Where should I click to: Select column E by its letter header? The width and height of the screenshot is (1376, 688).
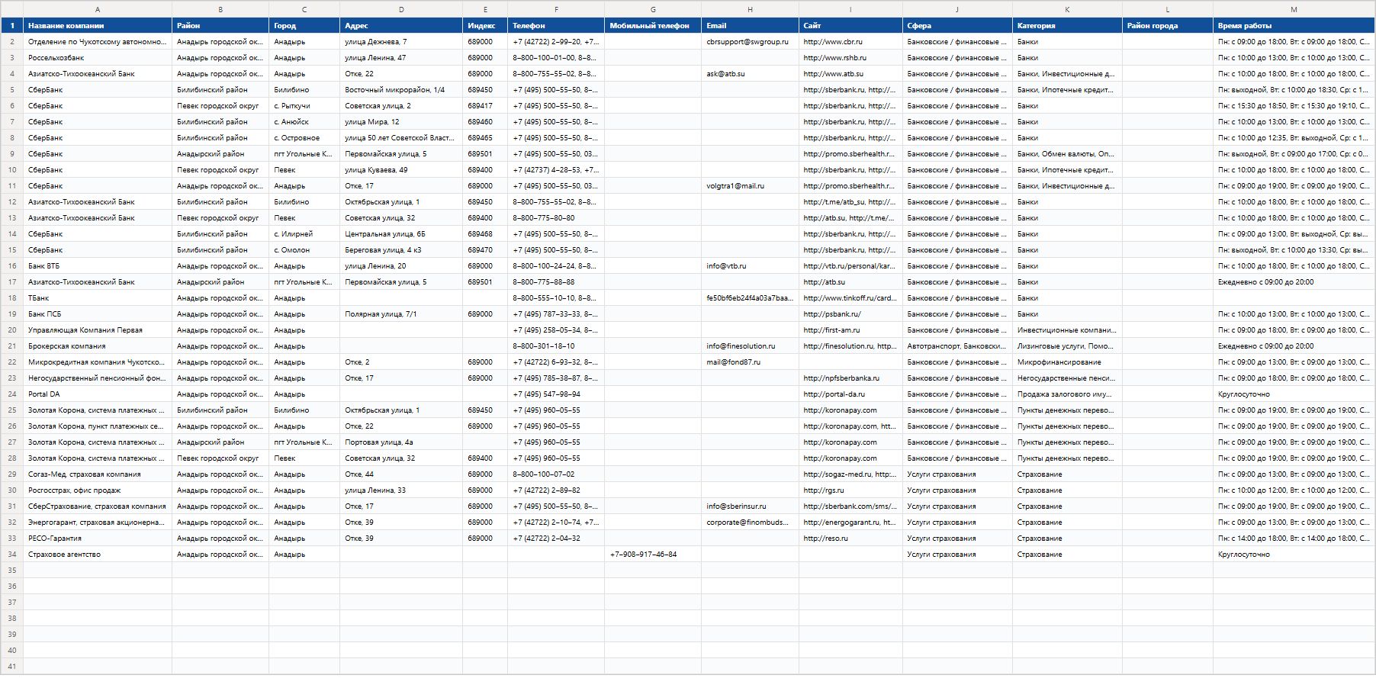pyautogui.click(x=485, y=9)
